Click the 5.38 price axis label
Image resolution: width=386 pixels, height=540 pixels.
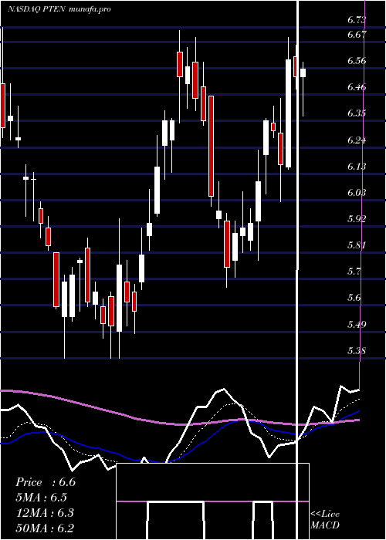click(357, 351)
